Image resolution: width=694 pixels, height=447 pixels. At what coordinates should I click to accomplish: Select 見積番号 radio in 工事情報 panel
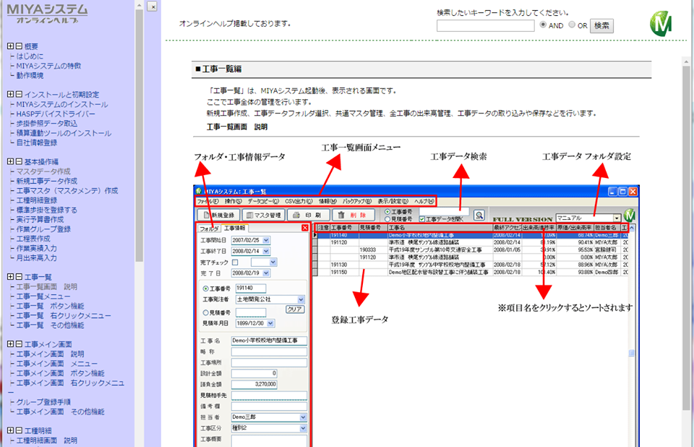tap(205, 312)
